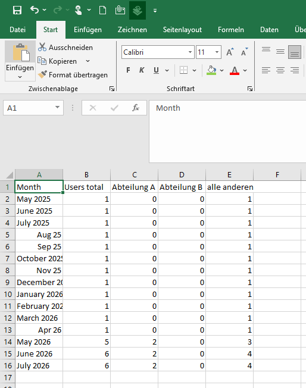Viewport: 306px width, 388px height.
Task: Open the Undo history dropdown arrow
Action: click(45, 10)
